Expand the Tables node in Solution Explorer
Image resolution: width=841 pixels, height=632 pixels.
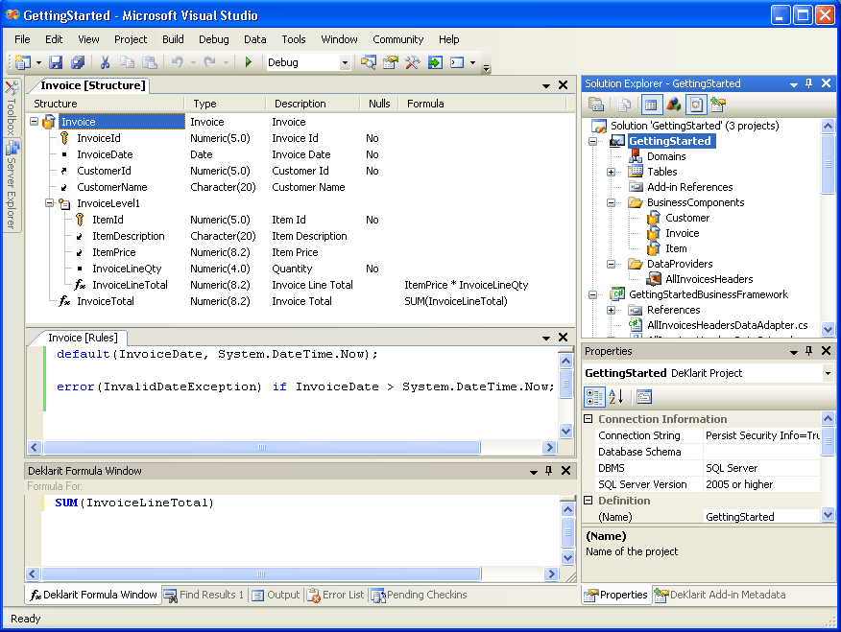[x=611, y=172]
